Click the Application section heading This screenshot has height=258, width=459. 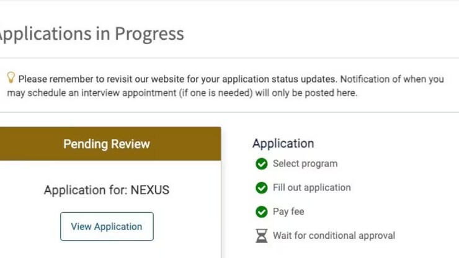pos(283,143)
